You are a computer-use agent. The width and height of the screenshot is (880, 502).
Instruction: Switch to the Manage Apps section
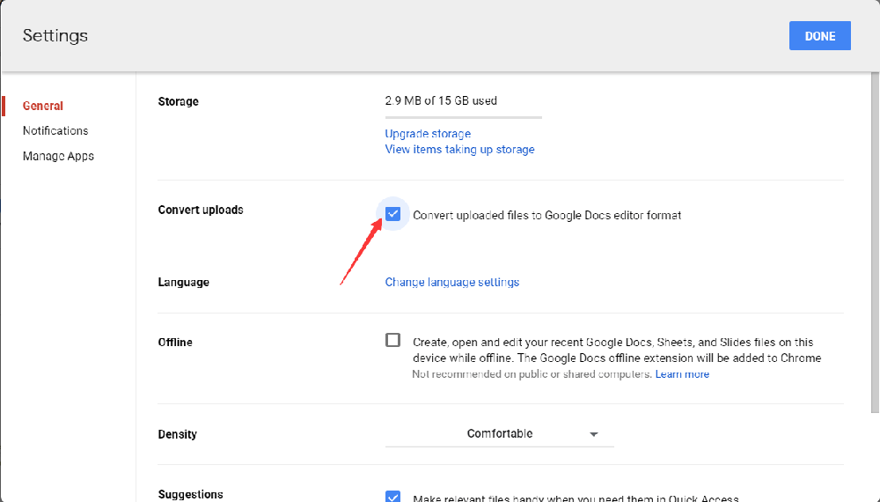58,156
